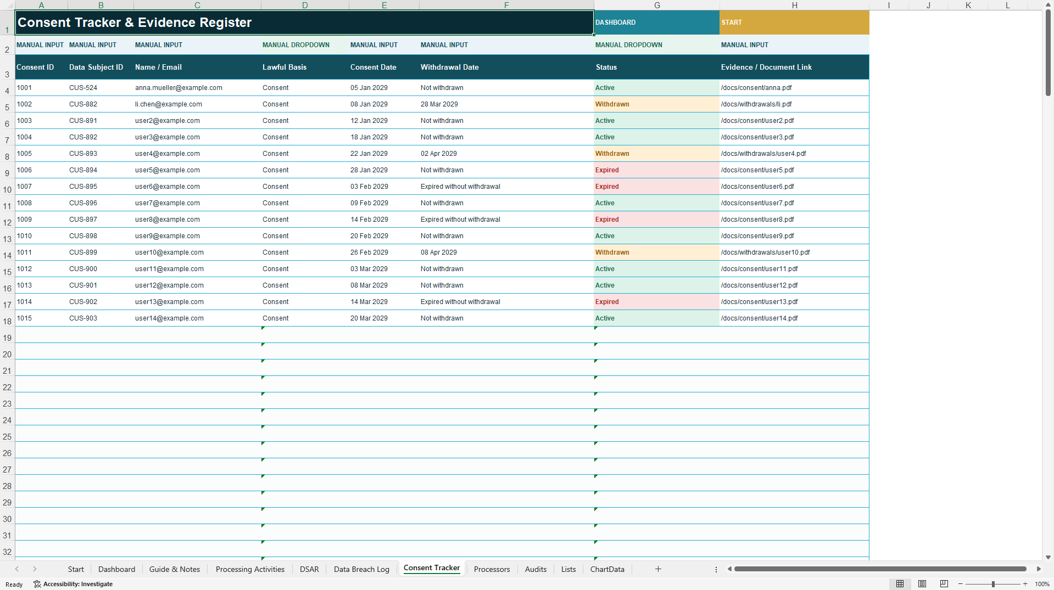Go to Processing Activities sheet tab
The image size is (1054, 590).
[250, 569]
